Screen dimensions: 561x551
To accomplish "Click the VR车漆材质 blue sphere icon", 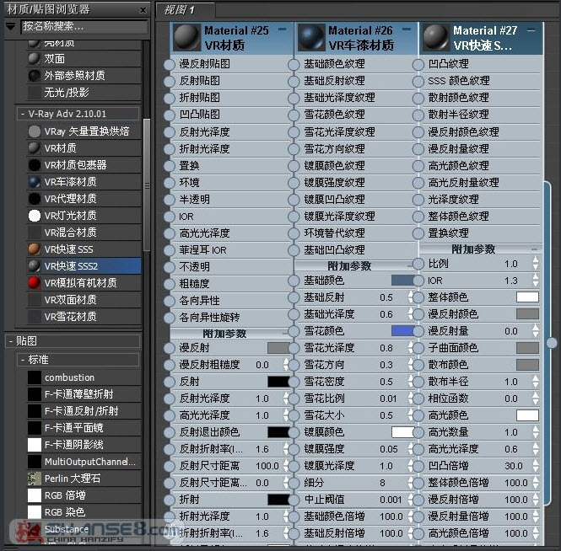I will [34, 181].
